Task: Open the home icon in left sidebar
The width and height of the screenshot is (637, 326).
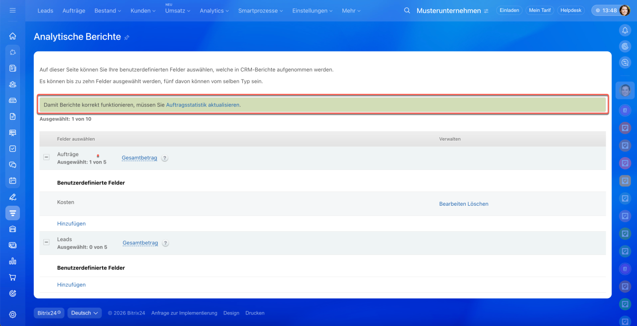Action: click(12, 36)
